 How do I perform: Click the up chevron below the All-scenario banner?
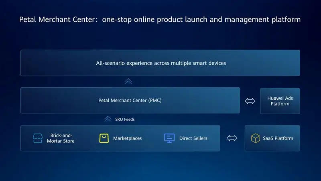(128, 81)
